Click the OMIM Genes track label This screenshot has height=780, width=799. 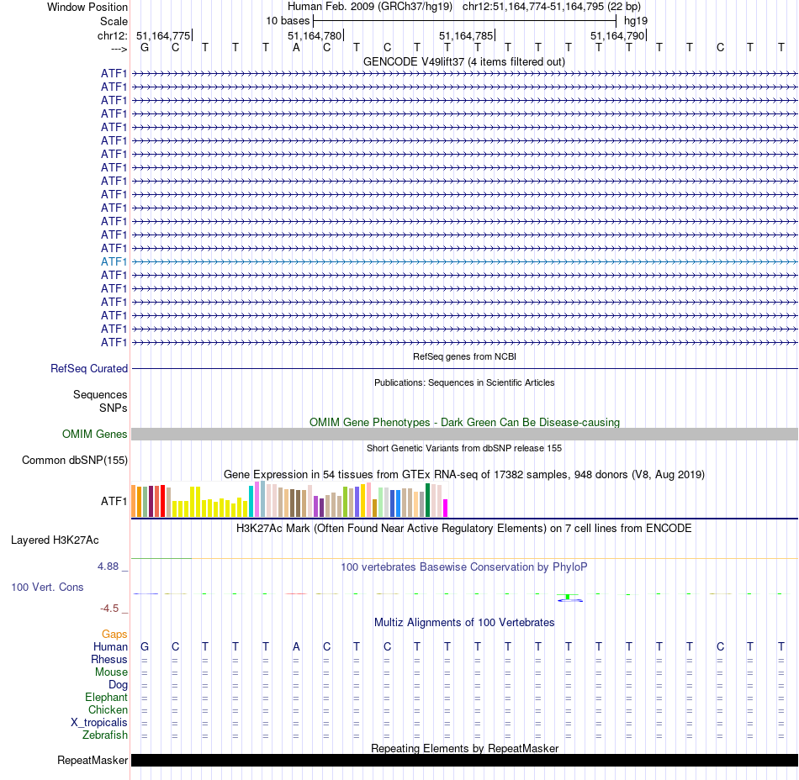(x=94, y=435)
